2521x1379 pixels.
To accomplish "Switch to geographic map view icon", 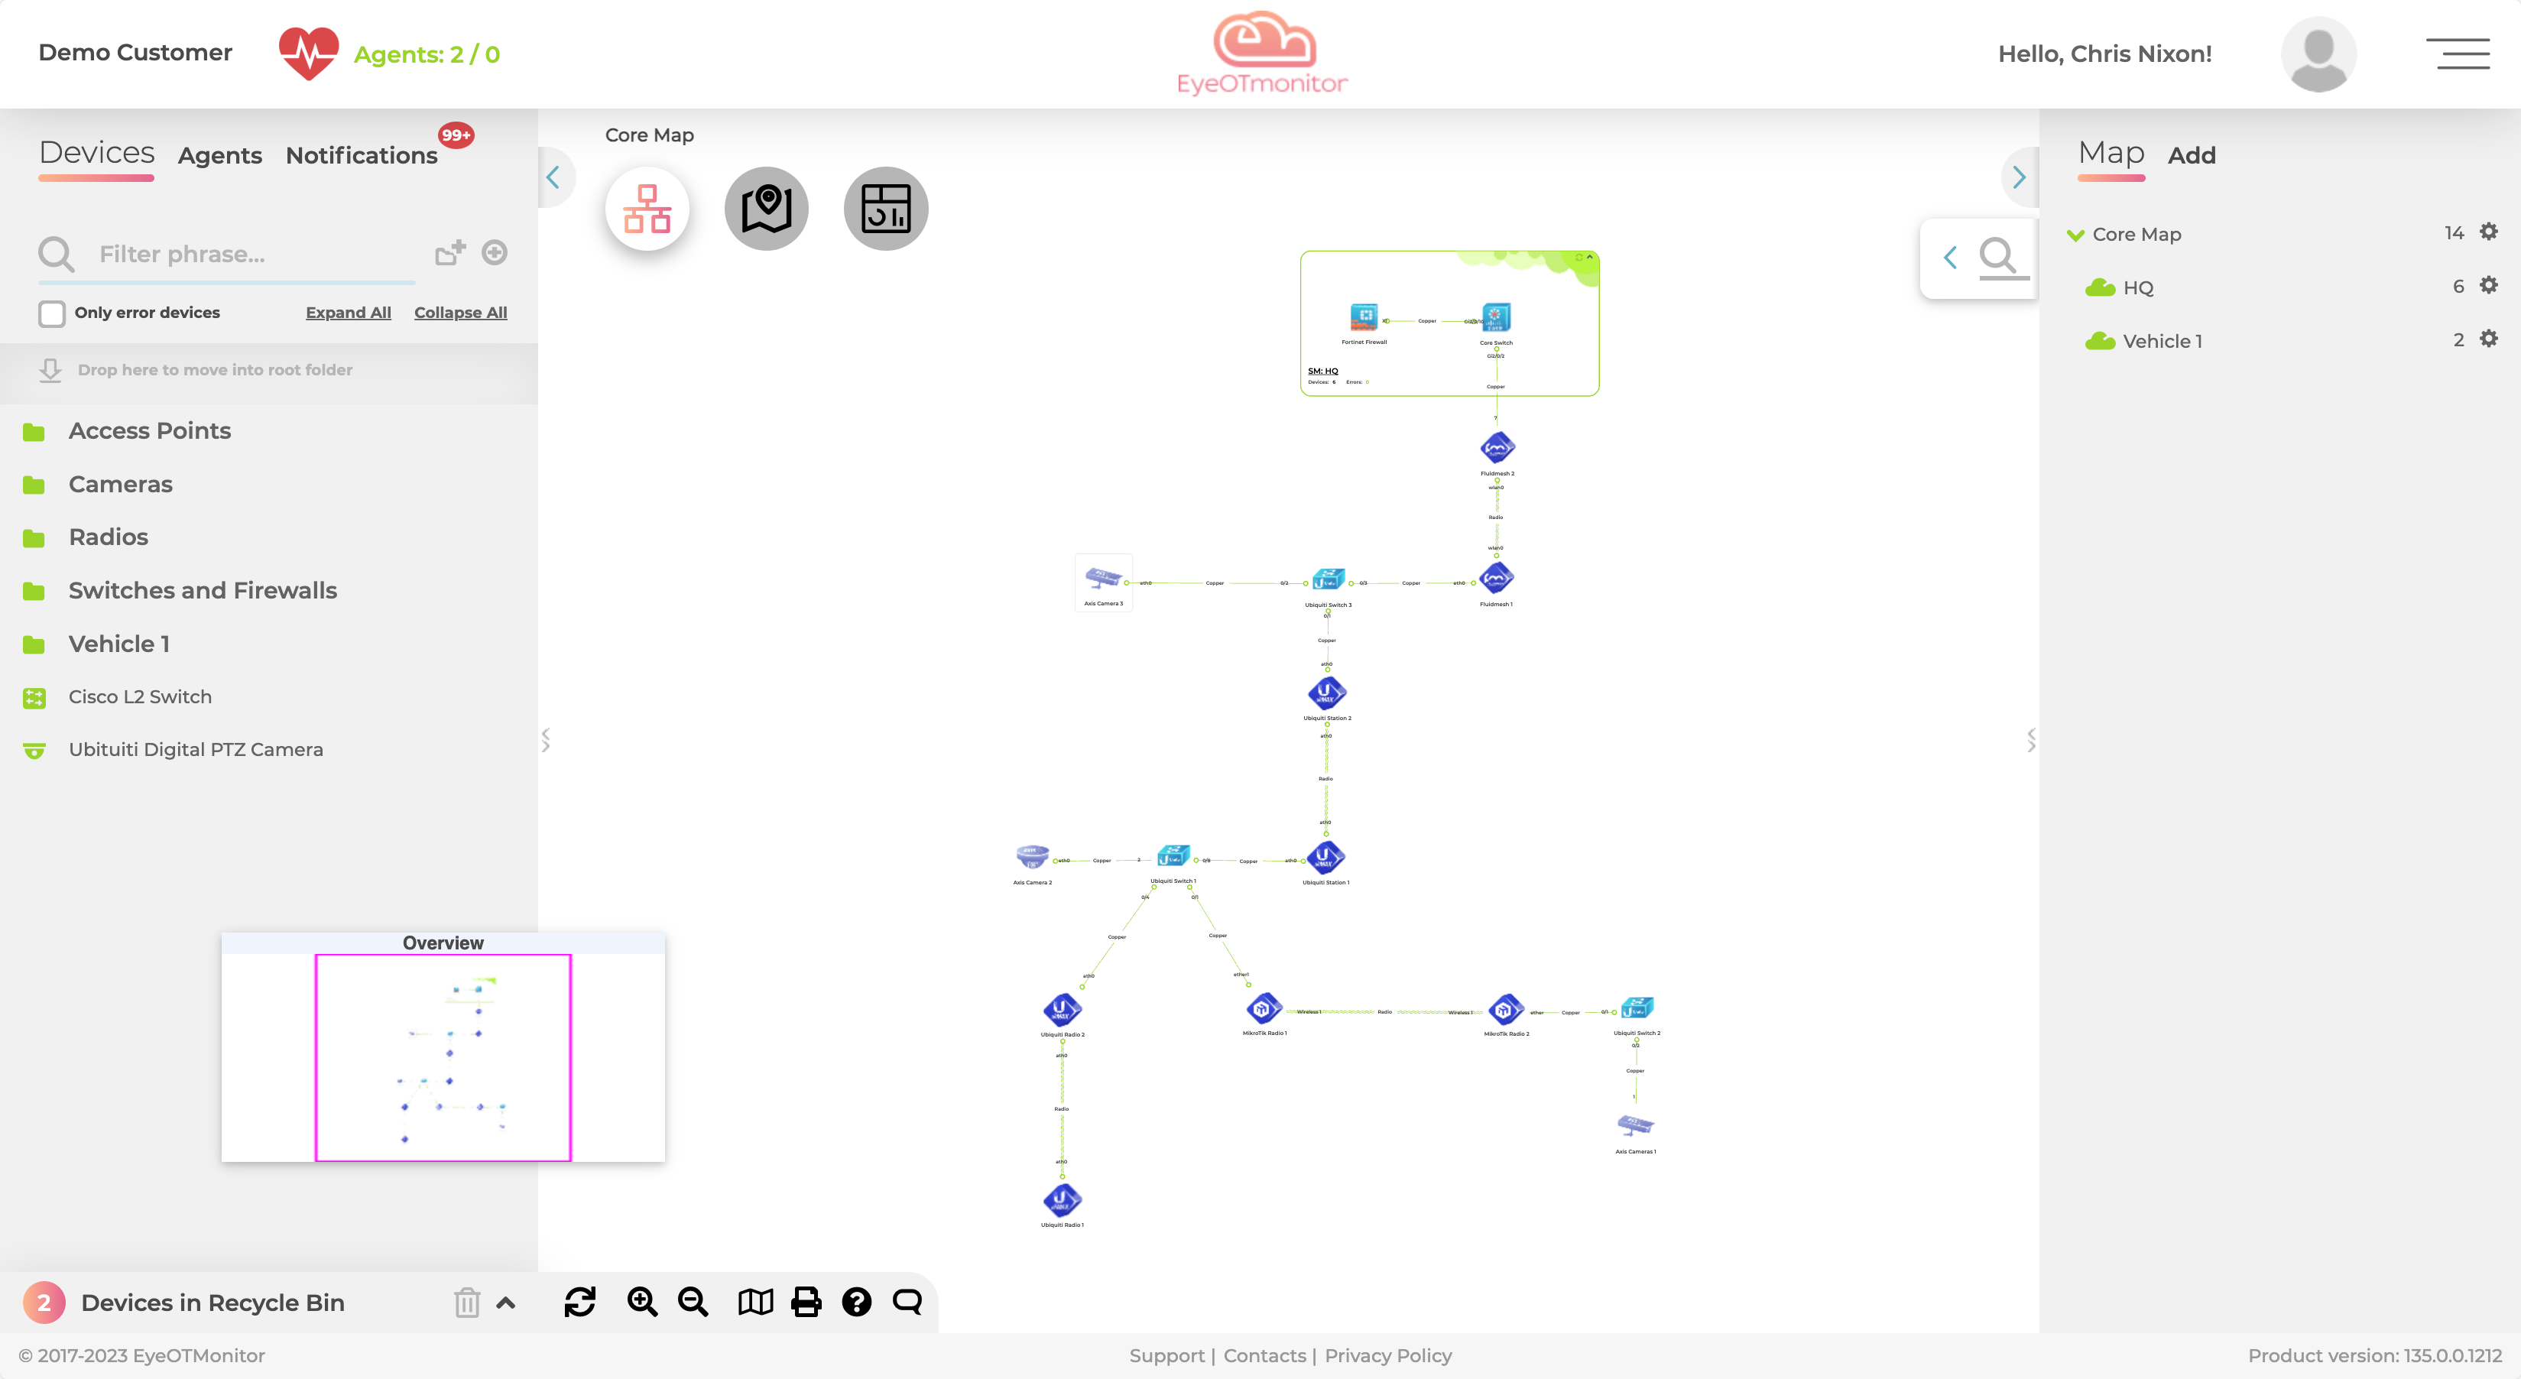I will 766,209.
